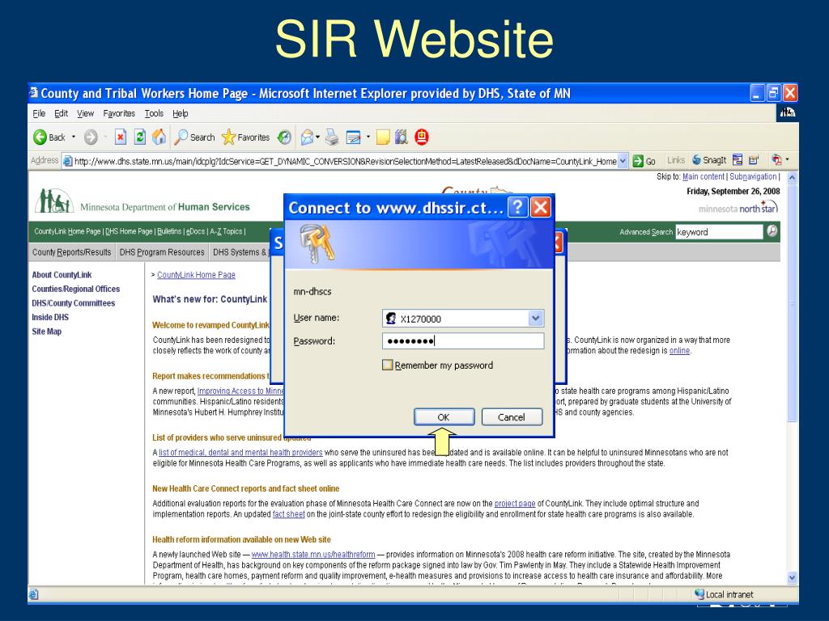Click the Edit page icon in toolbar

pos(353,137)
